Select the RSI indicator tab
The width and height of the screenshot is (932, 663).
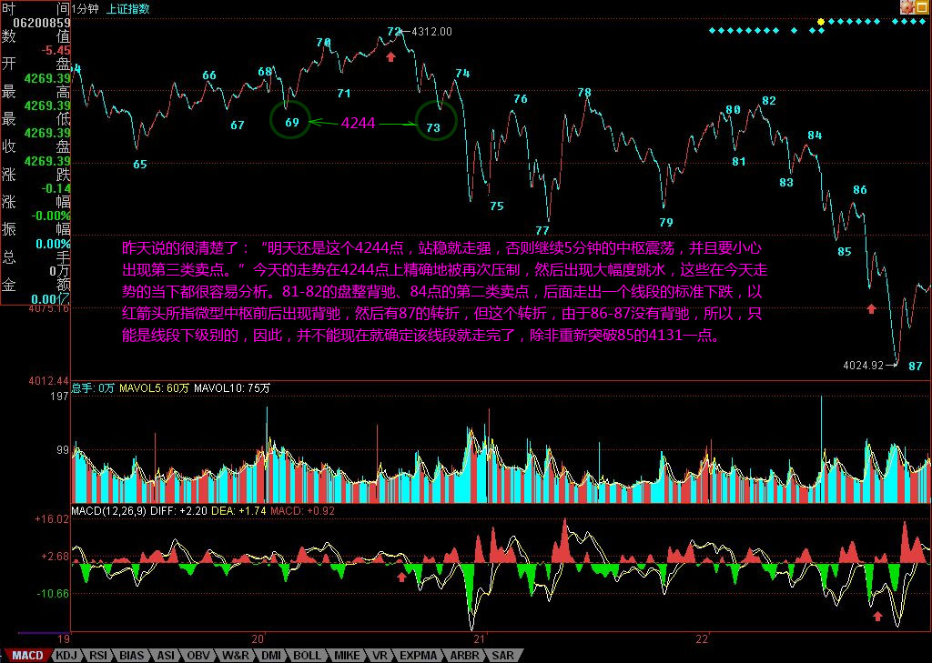pos(99,655)
